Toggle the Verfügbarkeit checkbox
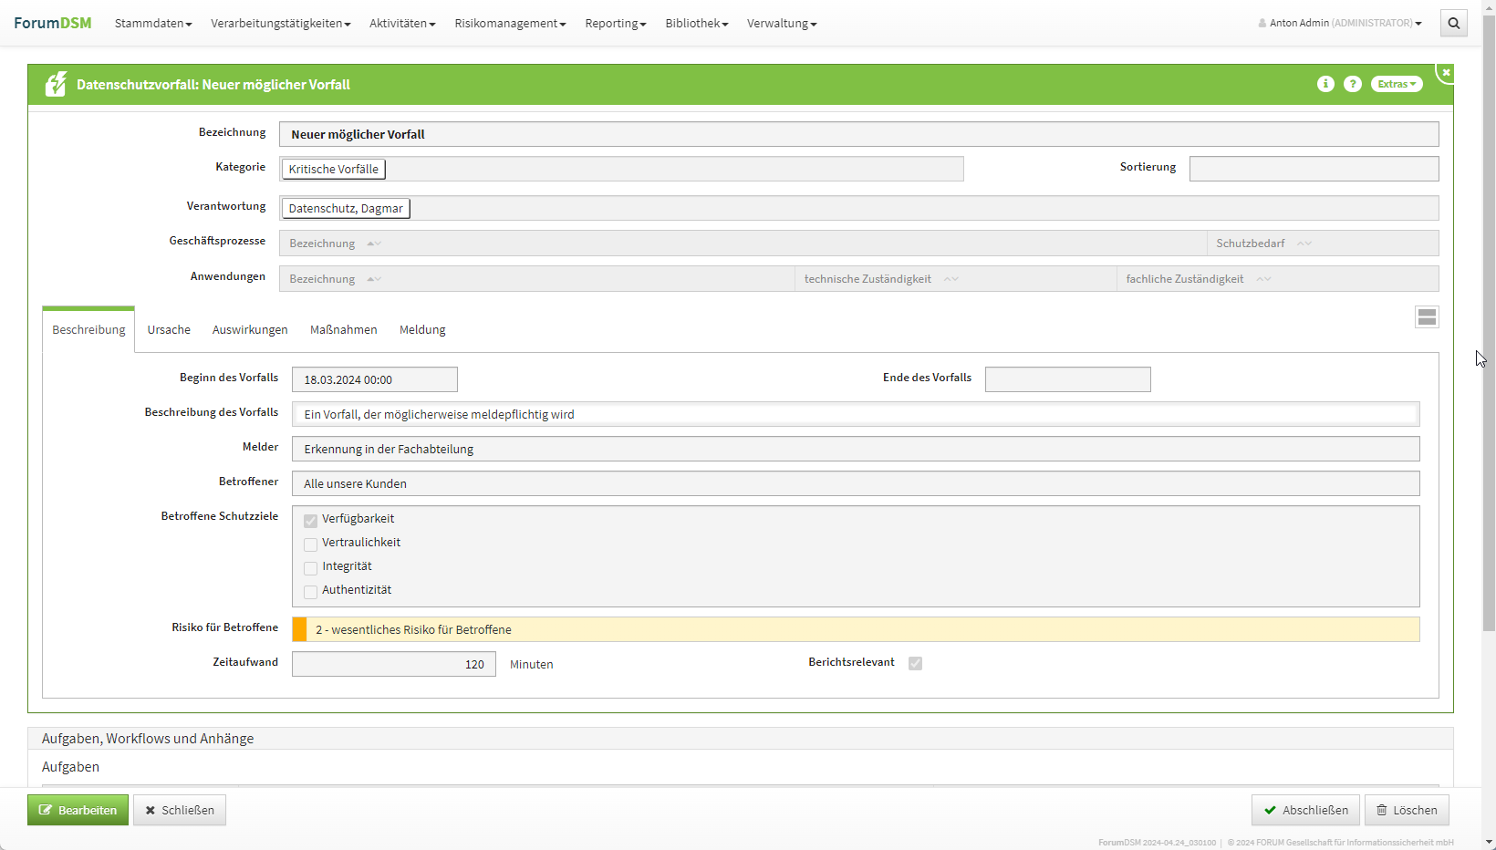Viewport: 1496px width, 850px height. coord(311,520)
